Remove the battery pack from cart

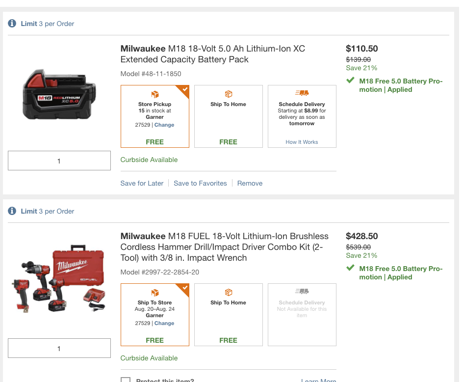[250, 183]
